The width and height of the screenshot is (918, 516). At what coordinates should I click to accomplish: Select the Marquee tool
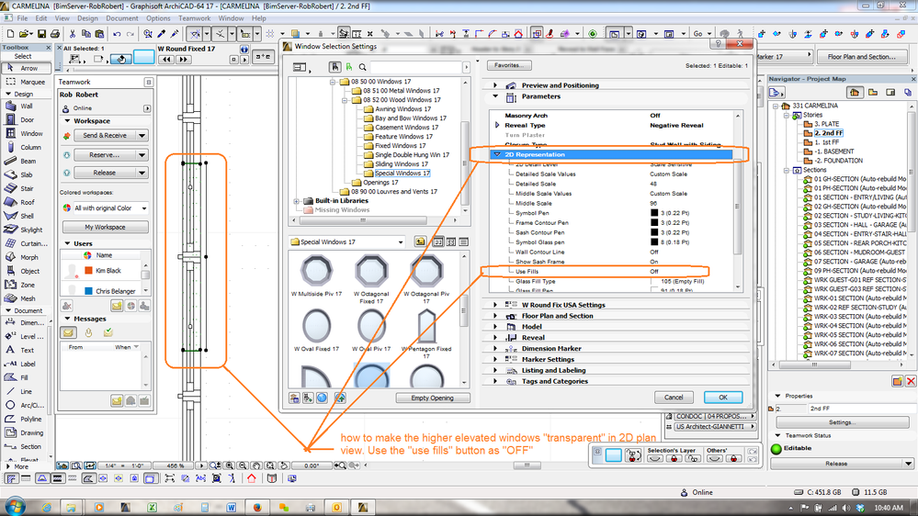pyautogui.click(x=26, y=82)
